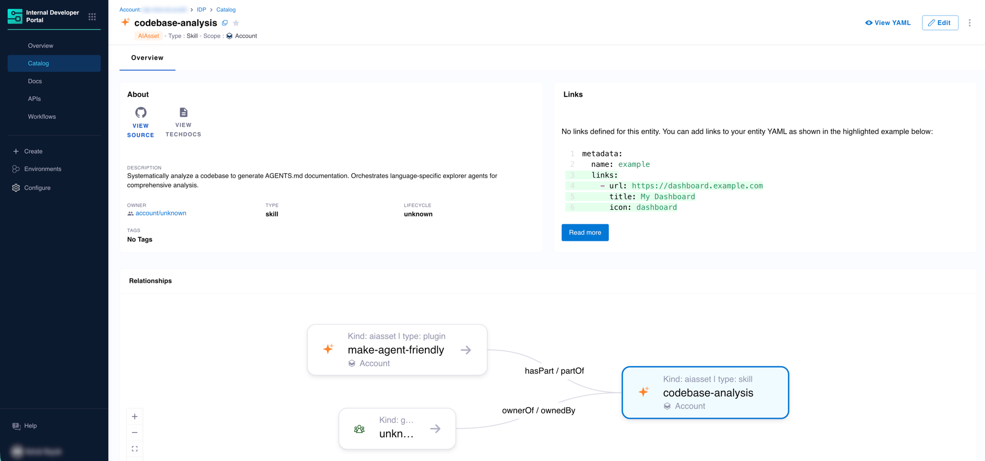Image resolution: width=985 pixels, height=461 pixels.
Task: Open the account/unknown owner link
Action: coord(161,213)
